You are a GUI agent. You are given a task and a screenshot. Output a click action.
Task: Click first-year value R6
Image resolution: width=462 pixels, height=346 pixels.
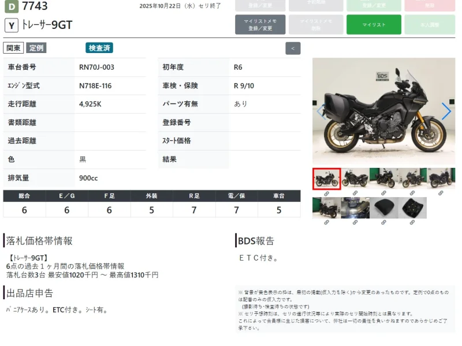coord(238,67)
